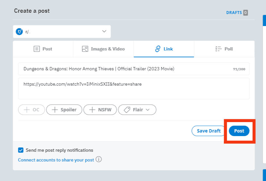
Task: Open the Flair dropdown
Action: point(137,110)
